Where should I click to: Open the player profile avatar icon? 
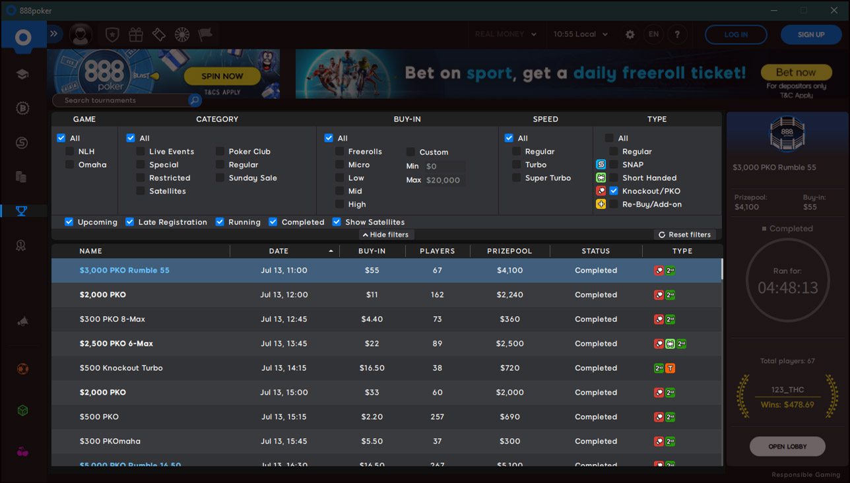pos(81,34)
